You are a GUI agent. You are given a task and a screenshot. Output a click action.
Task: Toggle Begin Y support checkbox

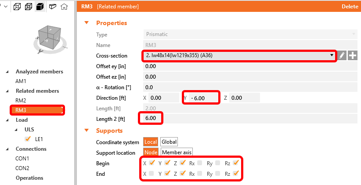[167, 163]
